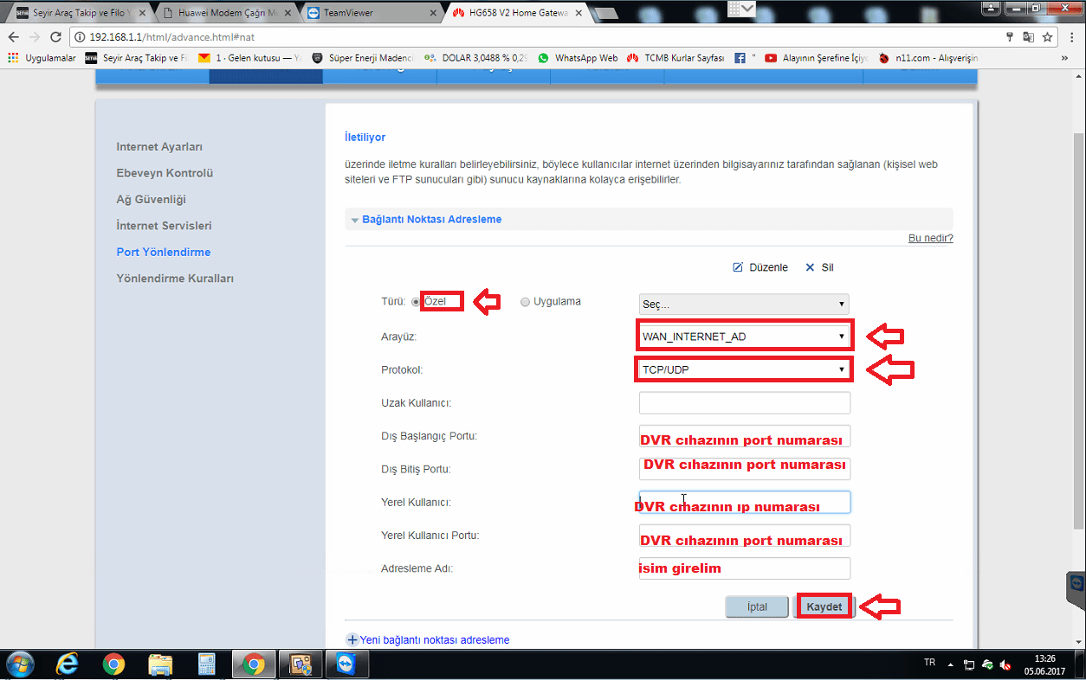The width and height of the screenshot is (1086, 680).
Task: Open TCMB Kurlar Sayfası bookmark
Action: coord(676,58)
